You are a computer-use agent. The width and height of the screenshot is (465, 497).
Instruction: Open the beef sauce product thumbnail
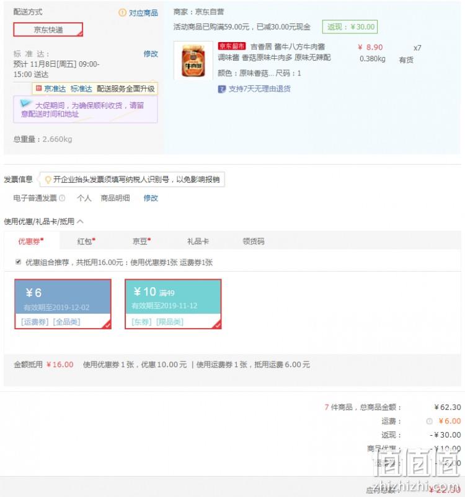193,60
